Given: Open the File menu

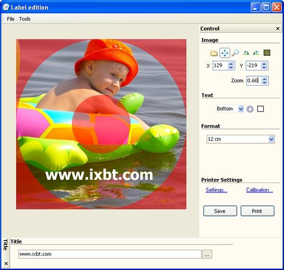Looking at the screenshot, I should click(10, 19).
